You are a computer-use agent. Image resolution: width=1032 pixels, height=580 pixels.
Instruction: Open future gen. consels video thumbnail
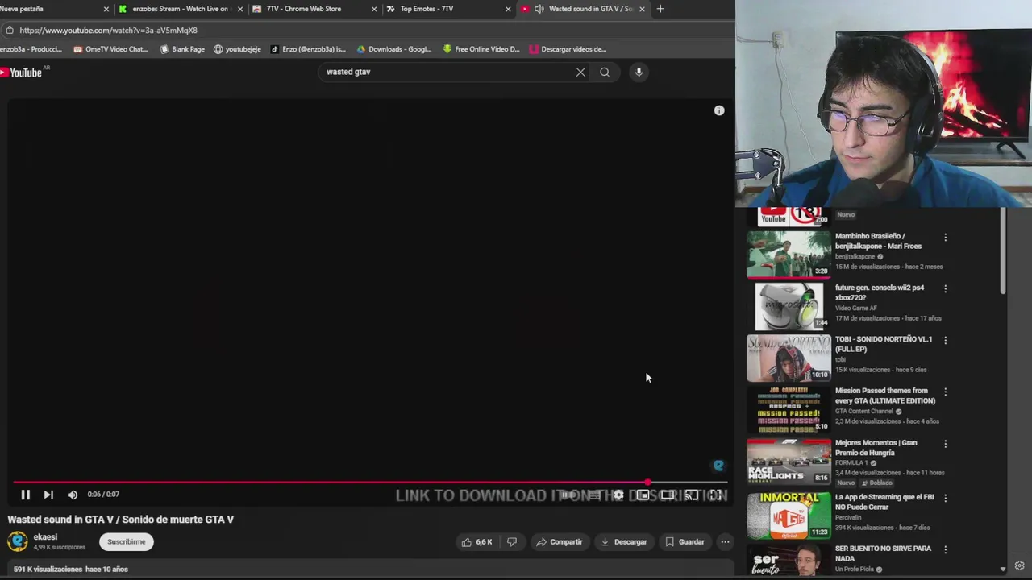click(x=789, y=306)
